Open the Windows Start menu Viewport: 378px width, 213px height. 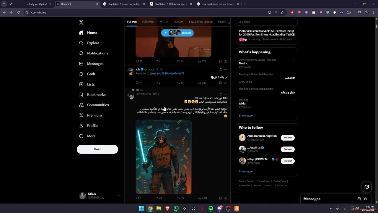coord(141,208)
